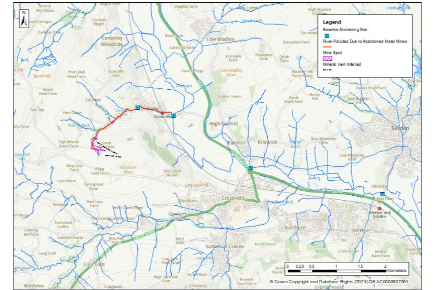The width and height of the screenshot is (435, 290).
Task: Click the monitoring site marker near Bridge Farm
Action: tap(382, 194)
